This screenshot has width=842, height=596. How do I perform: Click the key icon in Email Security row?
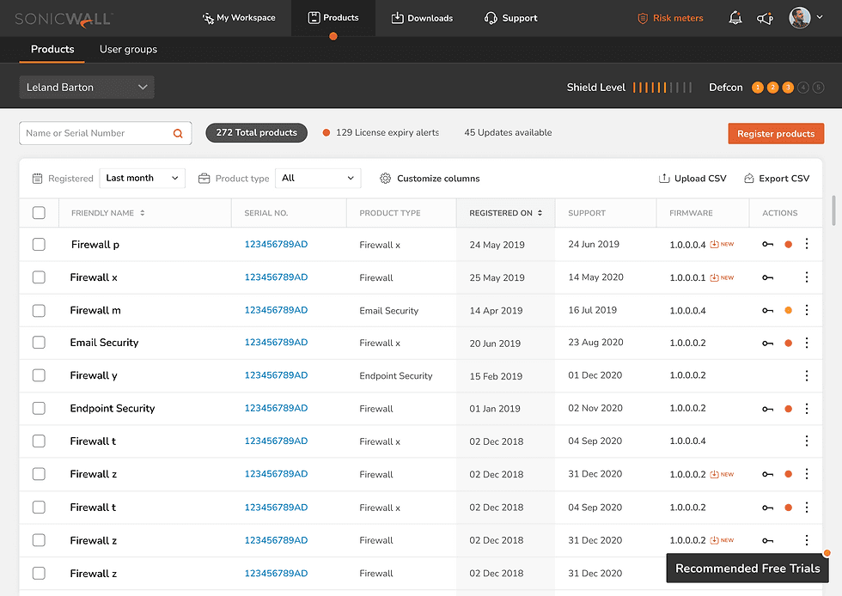(x=768, y=344)
